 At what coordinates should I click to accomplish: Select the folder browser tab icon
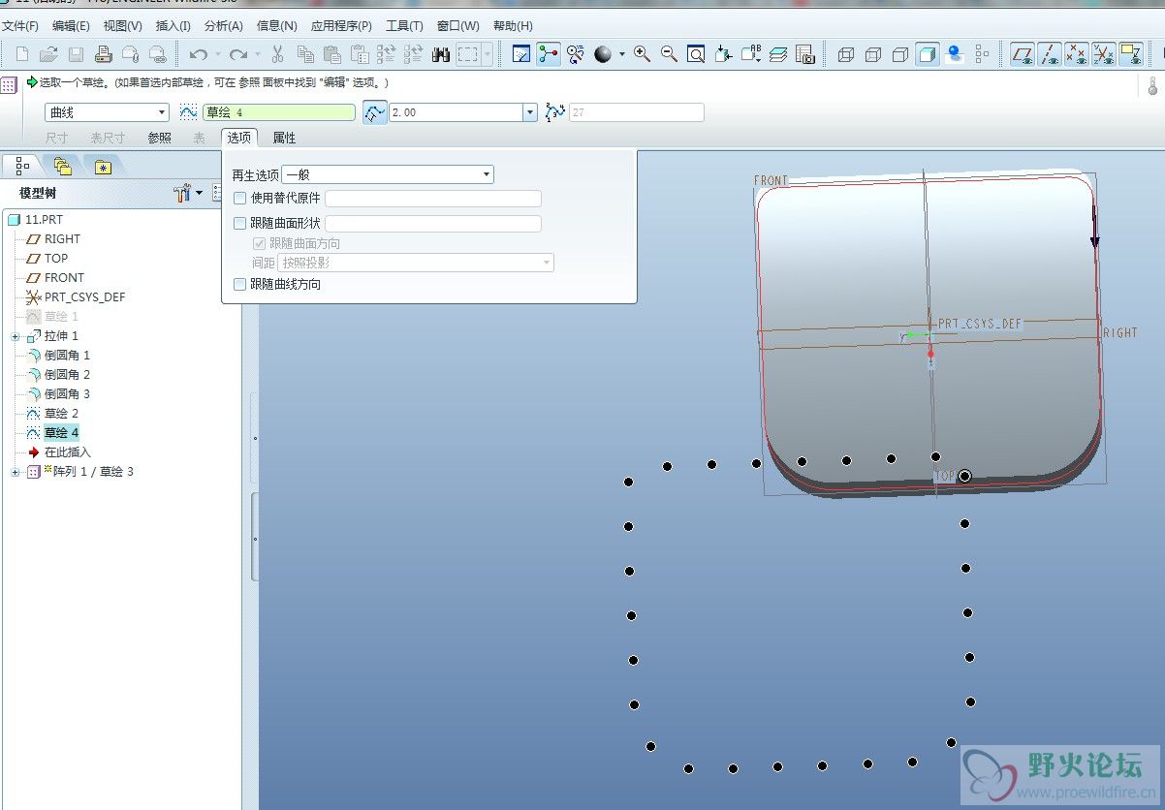click(x=63, y=167)
